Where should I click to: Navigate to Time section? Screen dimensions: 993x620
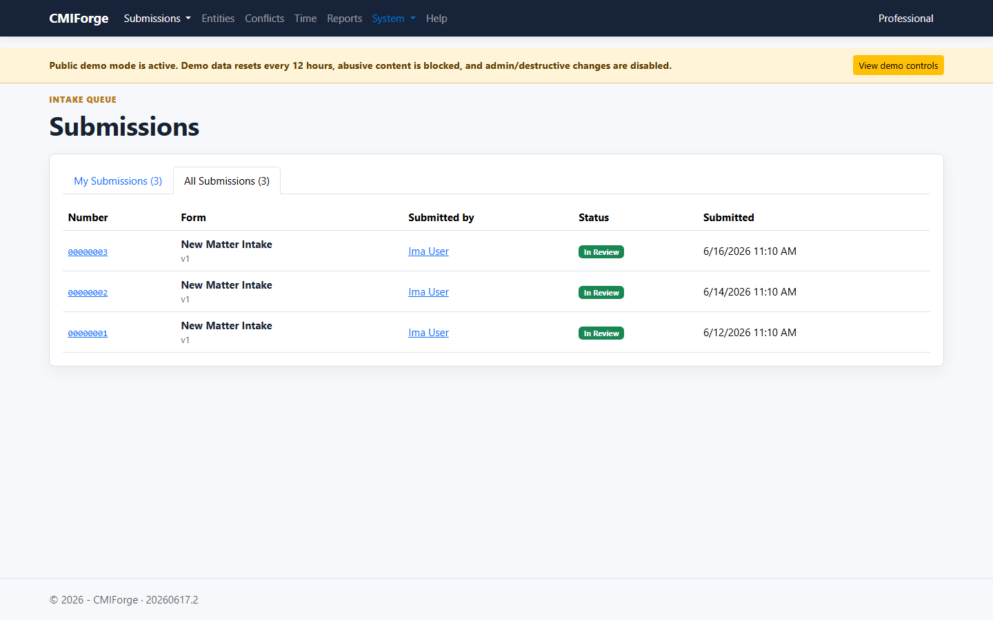[x=305, y=19]
